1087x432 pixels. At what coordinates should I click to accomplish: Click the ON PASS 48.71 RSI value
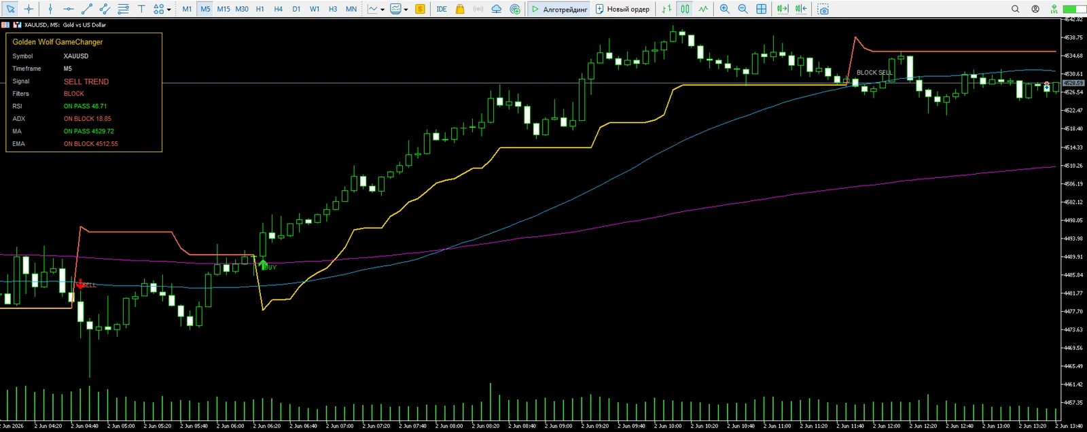coord(85,106)
